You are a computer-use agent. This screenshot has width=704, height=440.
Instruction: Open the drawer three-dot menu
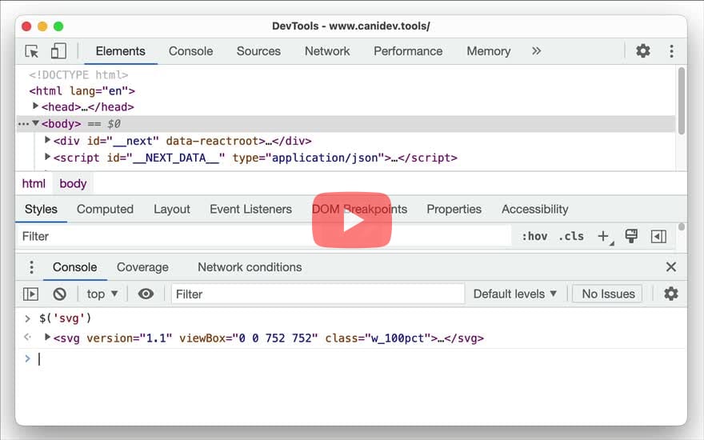click(31, 267)
